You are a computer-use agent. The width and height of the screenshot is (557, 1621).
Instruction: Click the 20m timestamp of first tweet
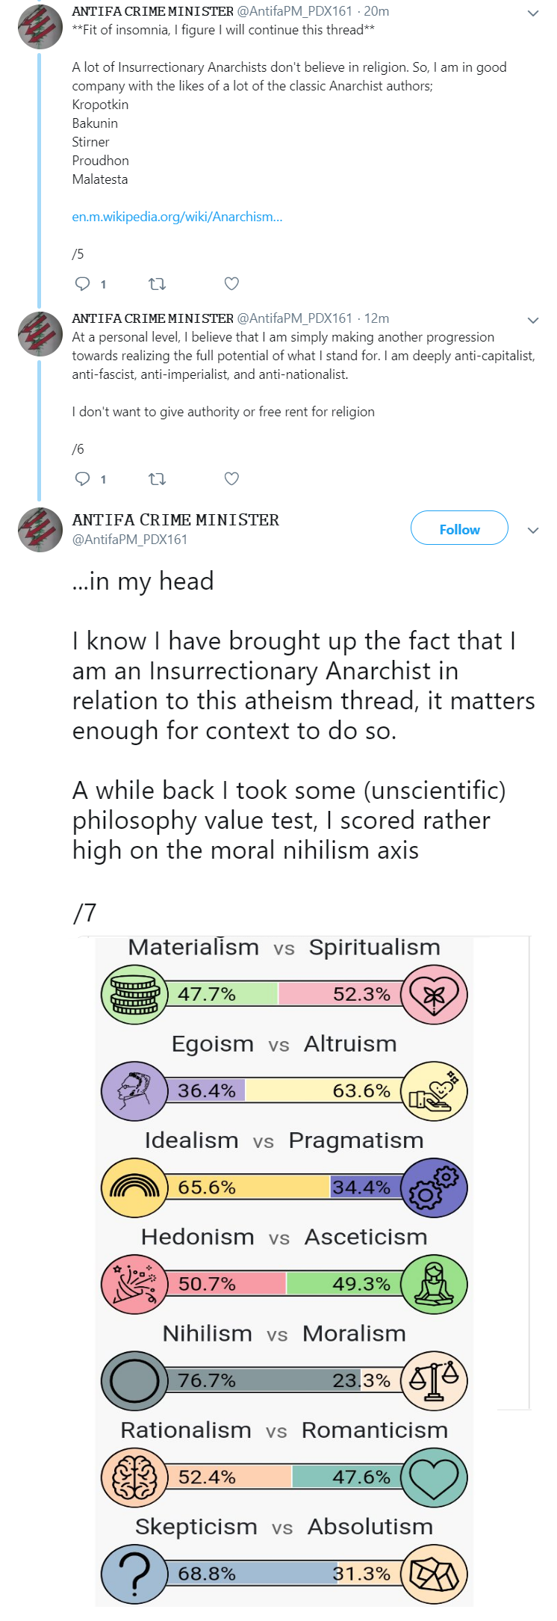(x=376, y=11)
